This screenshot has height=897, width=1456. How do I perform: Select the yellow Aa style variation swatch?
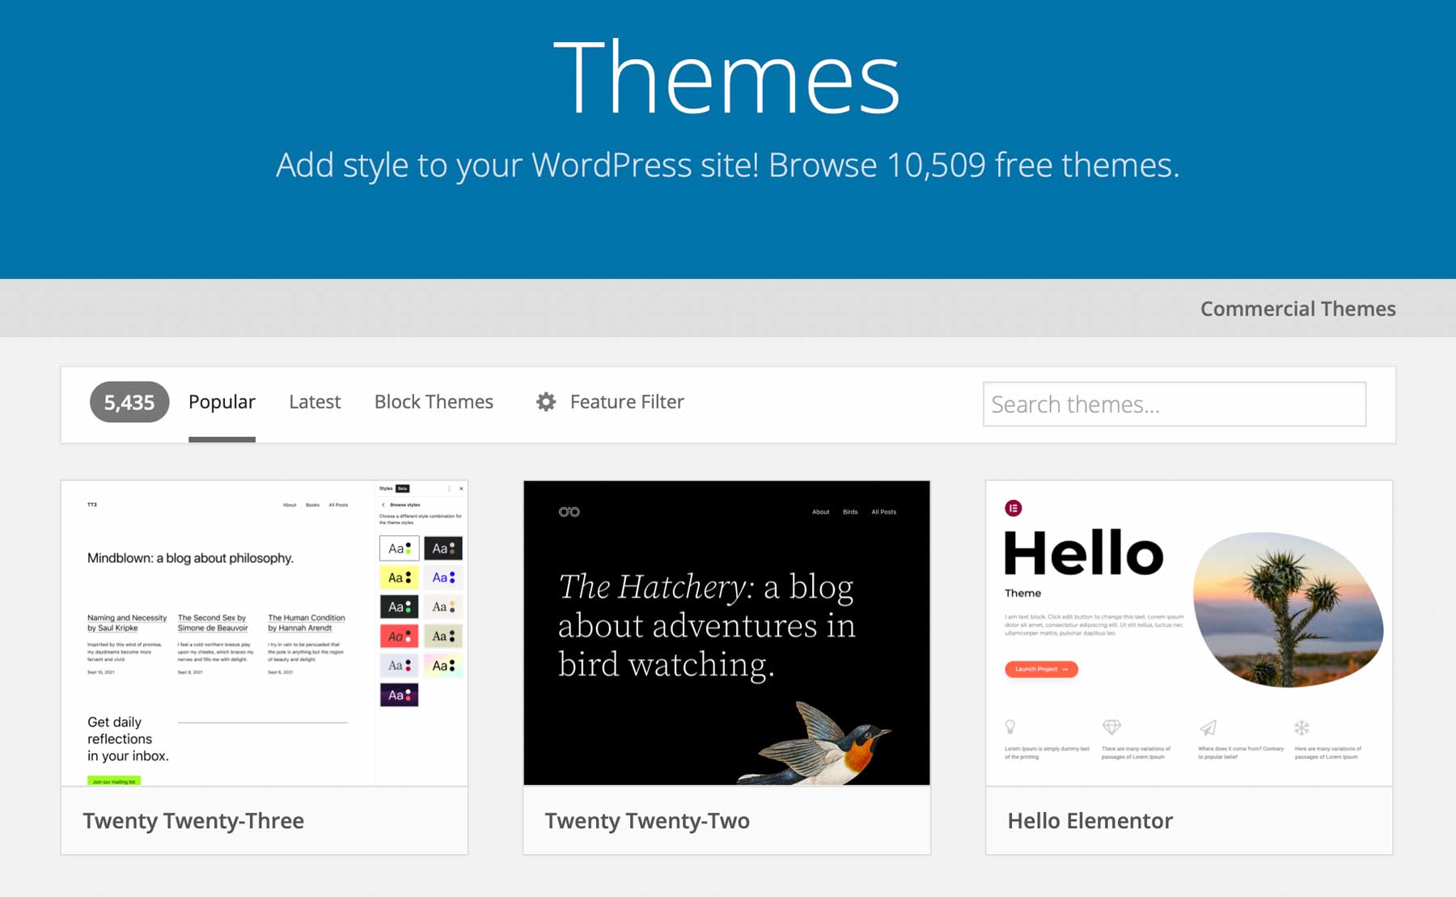coord(398,577)
